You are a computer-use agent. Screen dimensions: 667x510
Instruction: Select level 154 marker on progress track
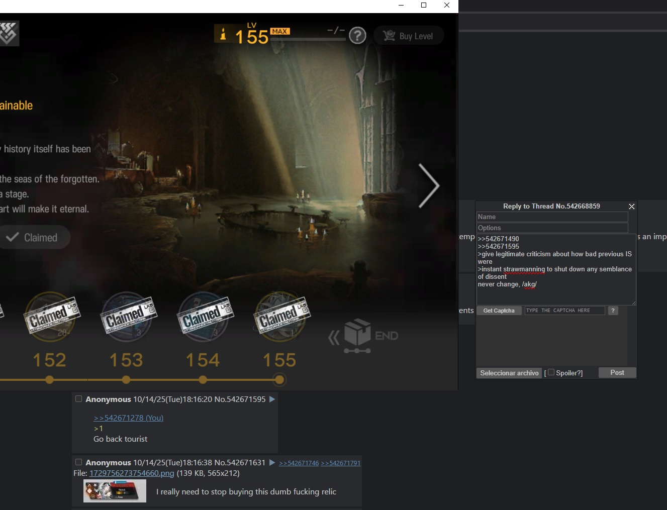203,380
